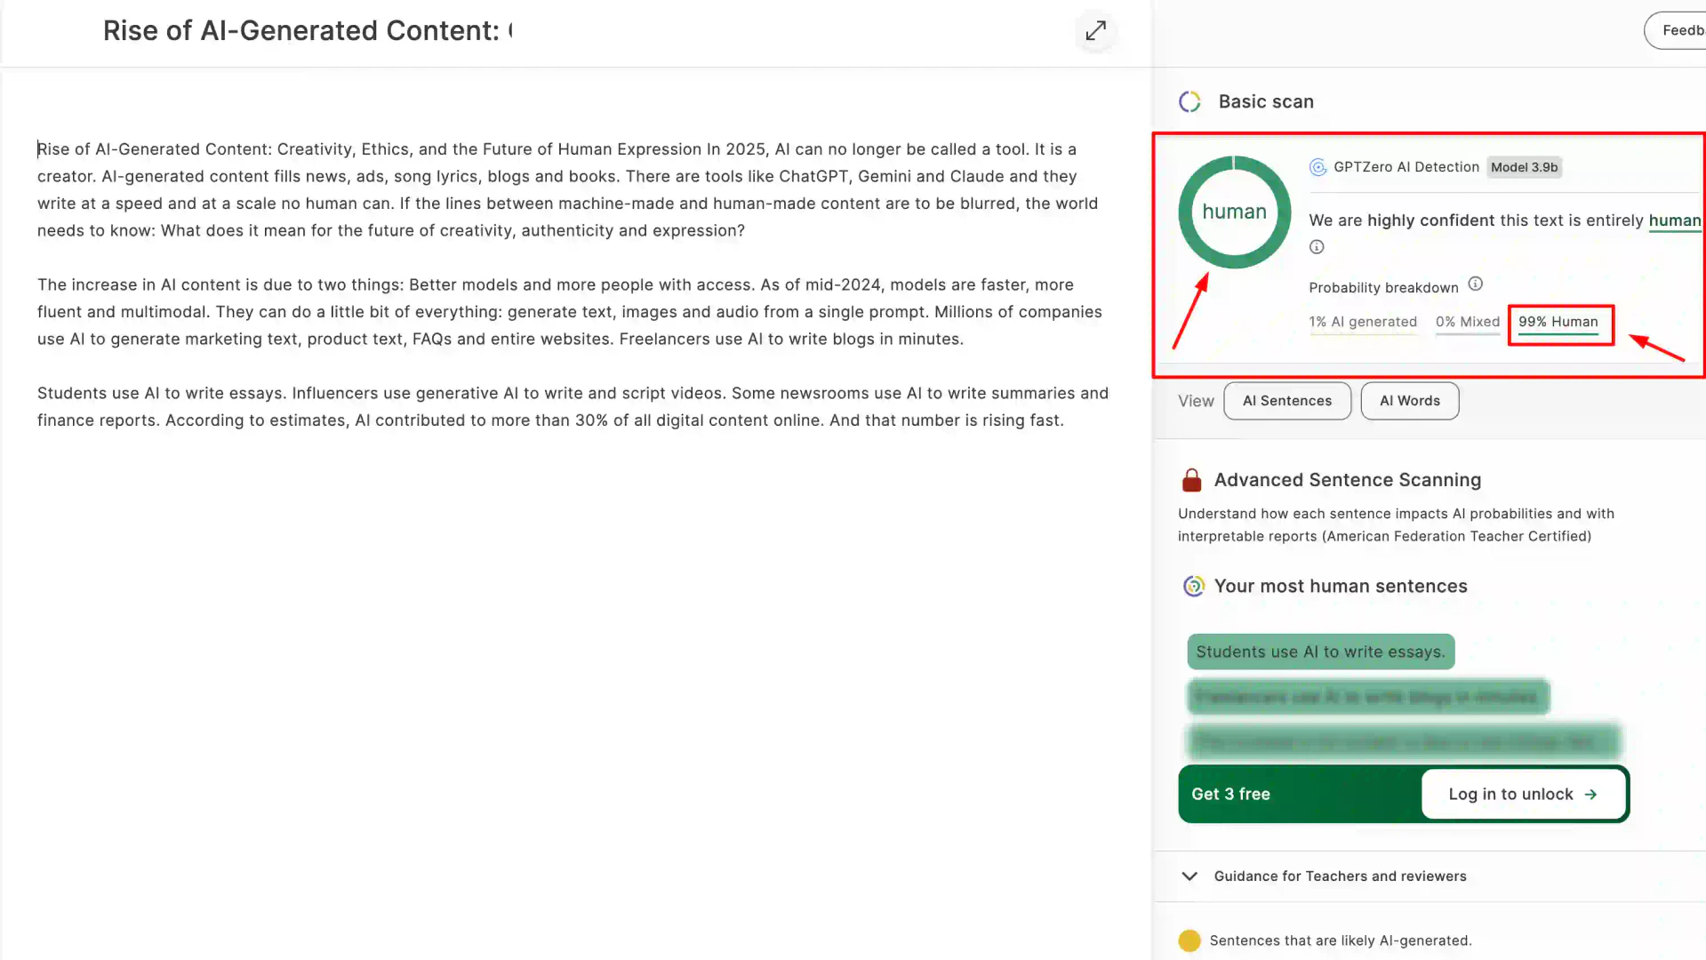This screenshot has height=960, width=1706.
Task: Click the highlighted sentence Students use AI
Action: (x=1320, y=652)
